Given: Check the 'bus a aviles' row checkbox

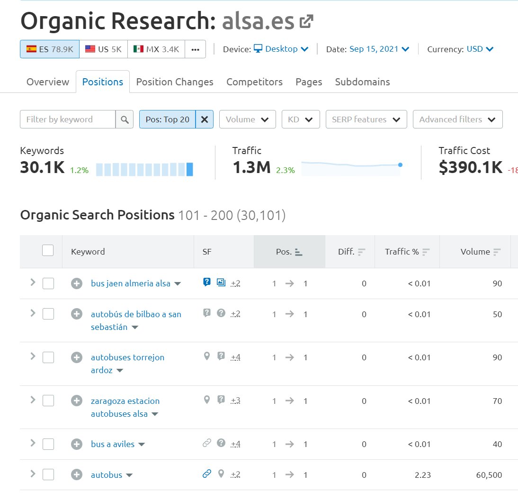Looking at the screenshot, I should click(48, 444).
